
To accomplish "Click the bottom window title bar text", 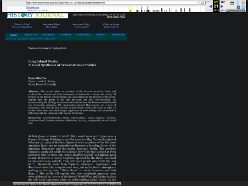I will (67, 184).
